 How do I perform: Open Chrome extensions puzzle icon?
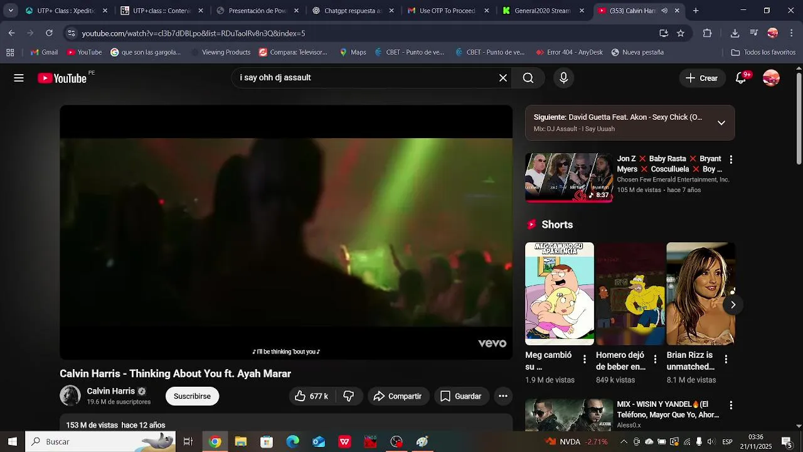click(707, 33)
